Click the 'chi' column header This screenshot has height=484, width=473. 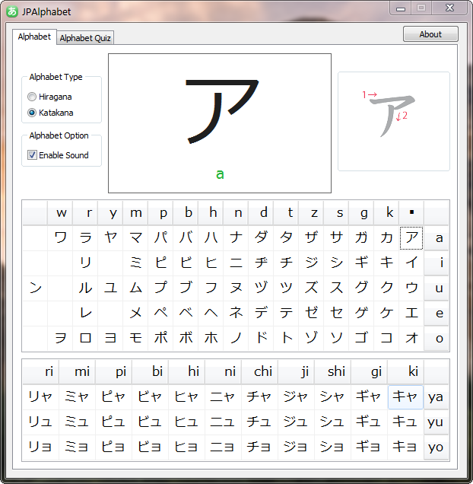[x=259, y=371]
